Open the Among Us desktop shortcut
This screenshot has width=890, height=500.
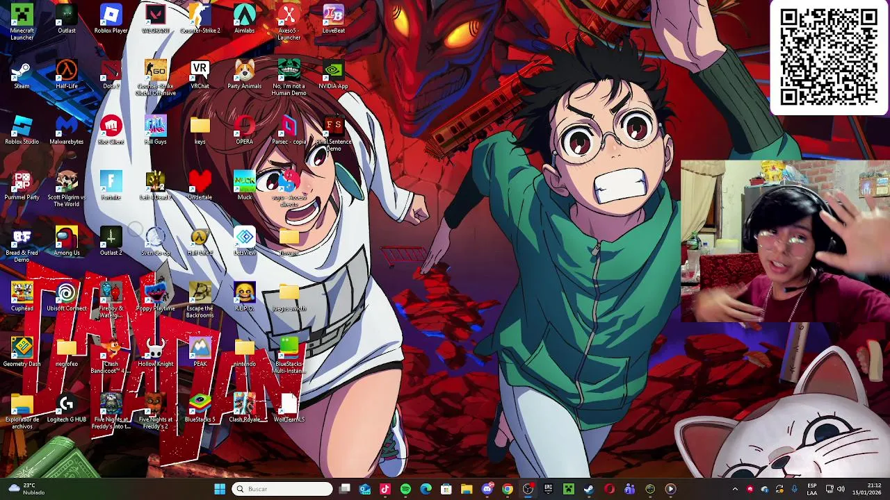67,242
